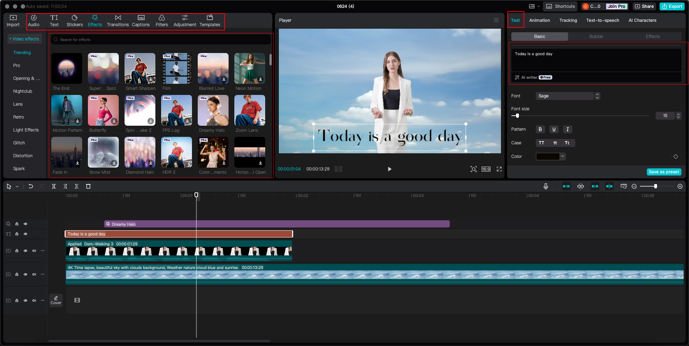Image resolution: width=689 pixels, height=346 pixels.
Task: Open the player aspect ratio 16:9 menu
Action: [486, 169]
